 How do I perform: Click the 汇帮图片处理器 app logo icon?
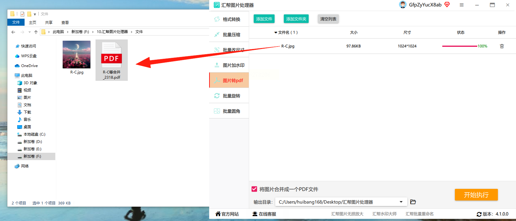coord(217,5)
